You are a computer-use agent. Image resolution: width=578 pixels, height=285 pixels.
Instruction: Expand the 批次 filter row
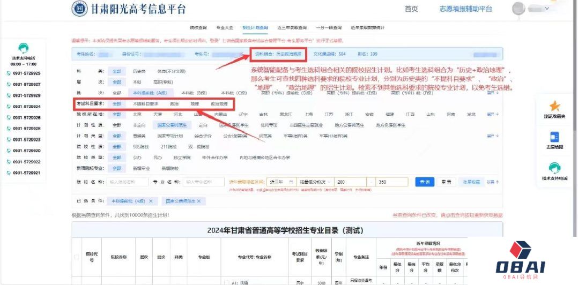[x=494, y=93]
